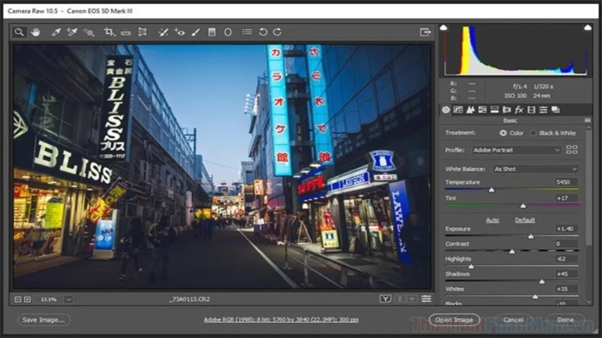Viewport: 602px width, 338px height.
Task: Open the Profile dropdown showing Adobe Portrait
Action: [516, 150]
